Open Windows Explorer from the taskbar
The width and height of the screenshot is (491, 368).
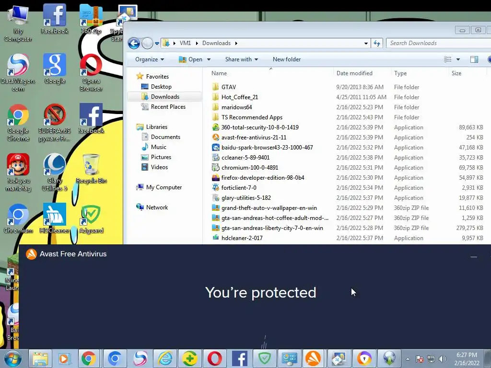click(40, 358)
